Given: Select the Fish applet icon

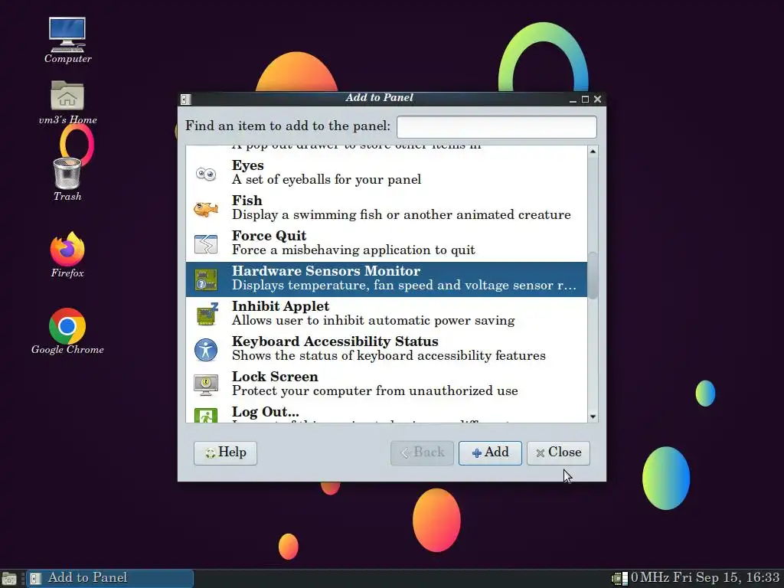Looking at the screenshot, I should pyautogui.click(x=205, y=208).
